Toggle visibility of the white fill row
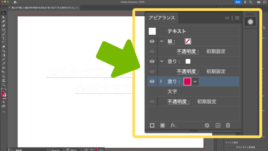Screen dimensions: 268x151 tap(152, 61)
